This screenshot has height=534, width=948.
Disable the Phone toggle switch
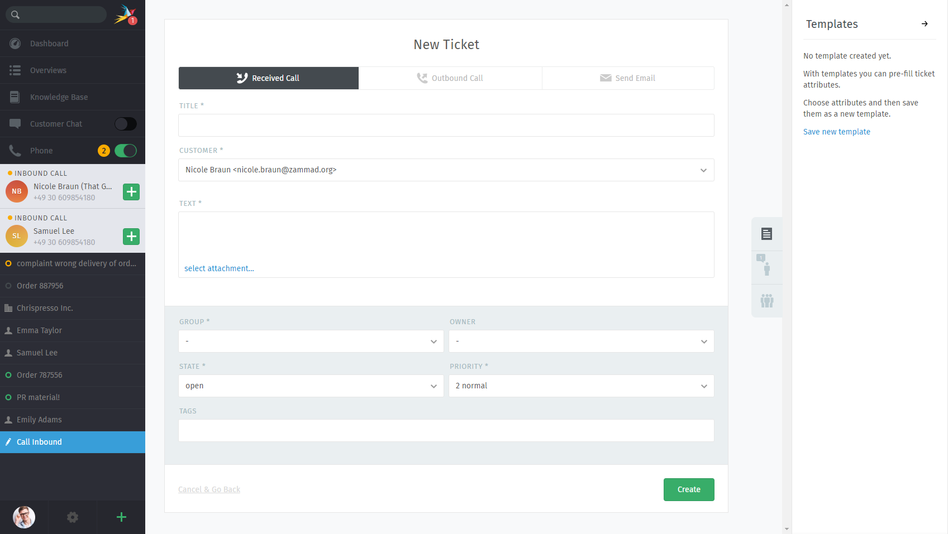point(125,151)
